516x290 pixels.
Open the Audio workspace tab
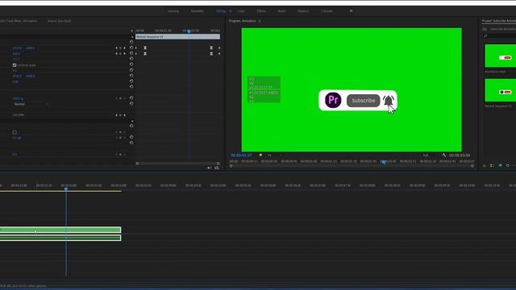tap(282, 11)
